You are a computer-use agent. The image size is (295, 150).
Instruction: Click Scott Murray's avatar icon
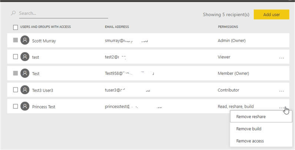click(25, 40)
